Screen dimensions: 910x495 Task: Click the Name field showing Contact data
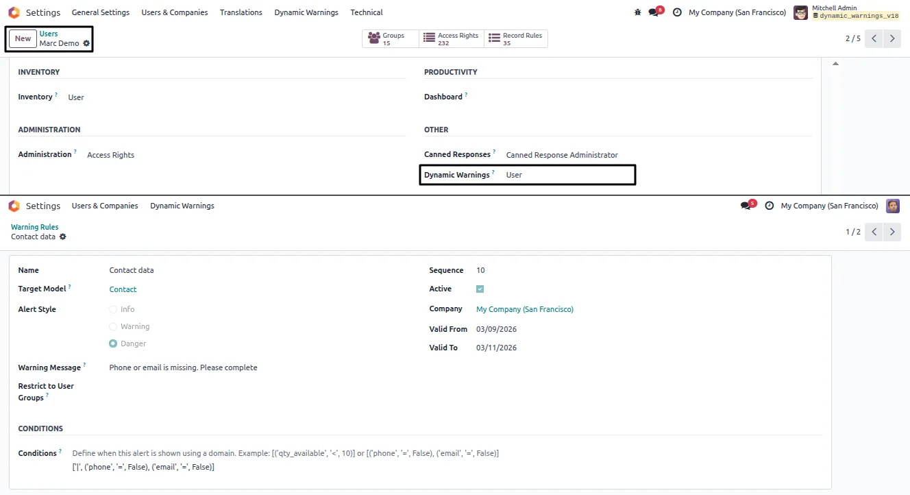(x=132, y=270)
